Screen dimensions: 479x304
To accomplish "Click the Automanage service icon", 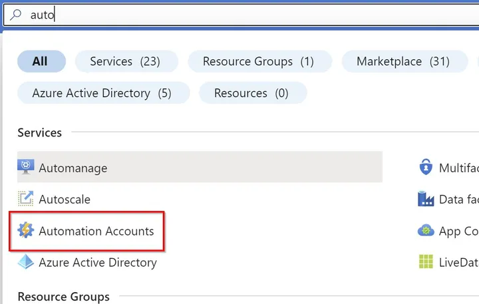I will pos(26,167).
